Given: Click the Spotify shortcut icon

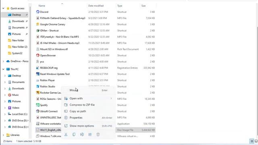Looking at the screenshot, I should click(37, 105).
